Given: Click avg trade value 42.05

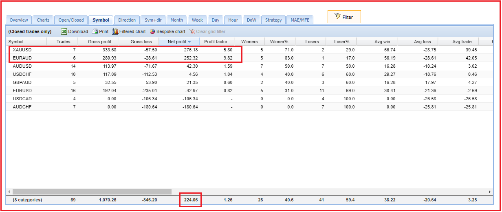Looking at the screenshot, I should 471,58.
